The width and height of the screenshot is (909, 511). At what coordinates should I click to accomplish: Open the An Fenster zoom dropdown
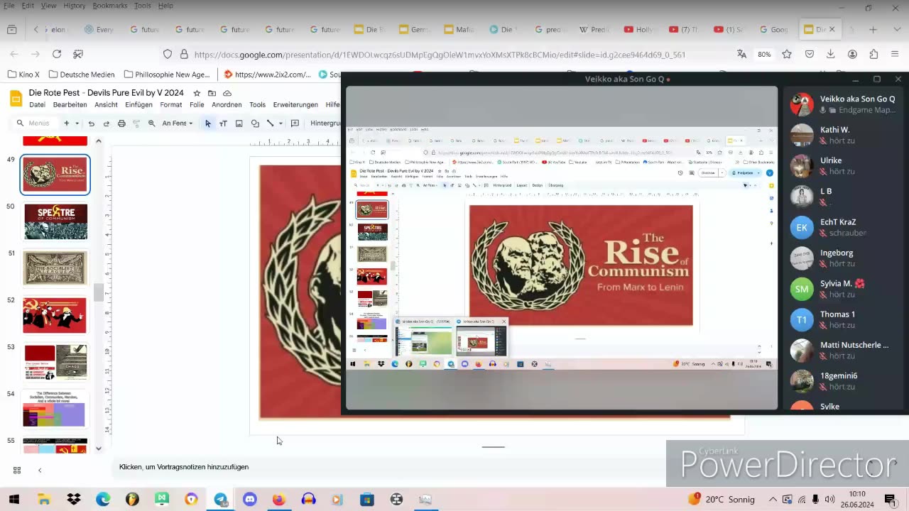(178, 123)
